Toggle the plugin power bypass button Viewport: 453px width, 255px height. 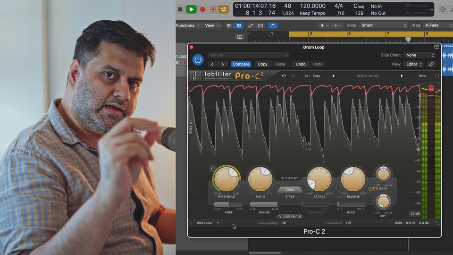click(x=198, y=59)
